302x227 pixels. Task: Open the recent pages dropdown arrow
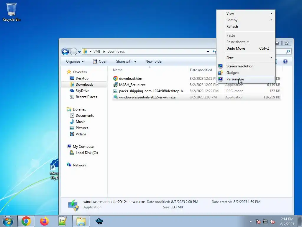click(x=79, y=52)
